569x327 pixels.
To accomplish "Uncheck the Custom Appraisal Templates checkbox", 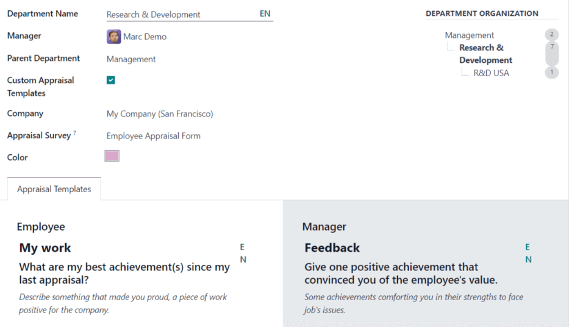I will point(111,80).
